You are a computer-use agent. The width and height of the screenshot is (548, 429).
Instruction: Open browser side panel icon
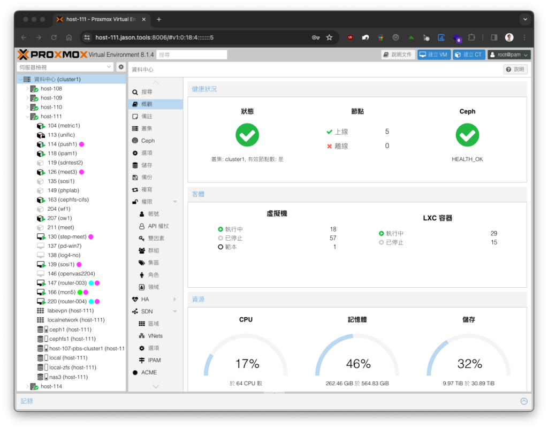click(494, 37)
